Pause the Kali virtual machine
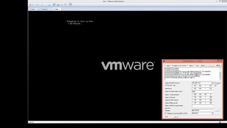Screen dimensions: 227x128 point(30,5)
